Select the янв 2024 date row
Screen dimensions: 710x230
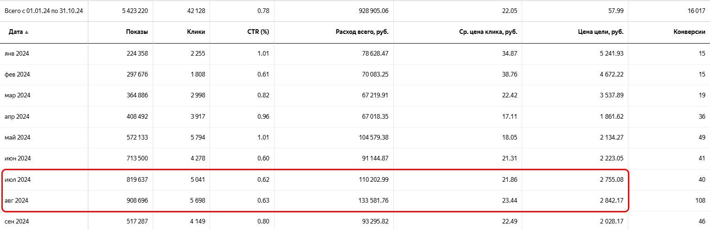17,53
